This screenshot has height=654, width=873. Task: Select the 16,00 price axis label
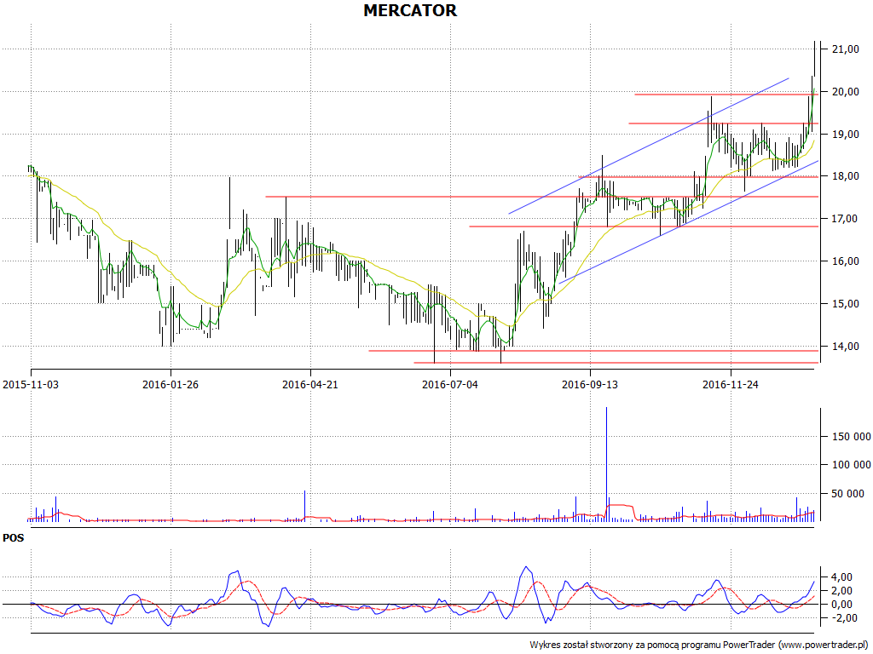845,261
